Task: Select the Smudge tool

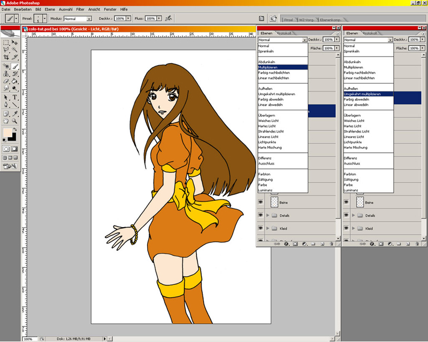Action: tap(6, 88)
